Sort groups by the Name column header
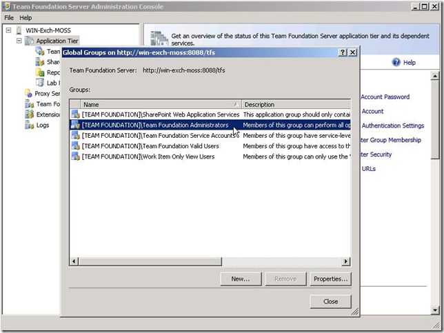This screenshot has width=444, height=333. [x=161, y=105]
